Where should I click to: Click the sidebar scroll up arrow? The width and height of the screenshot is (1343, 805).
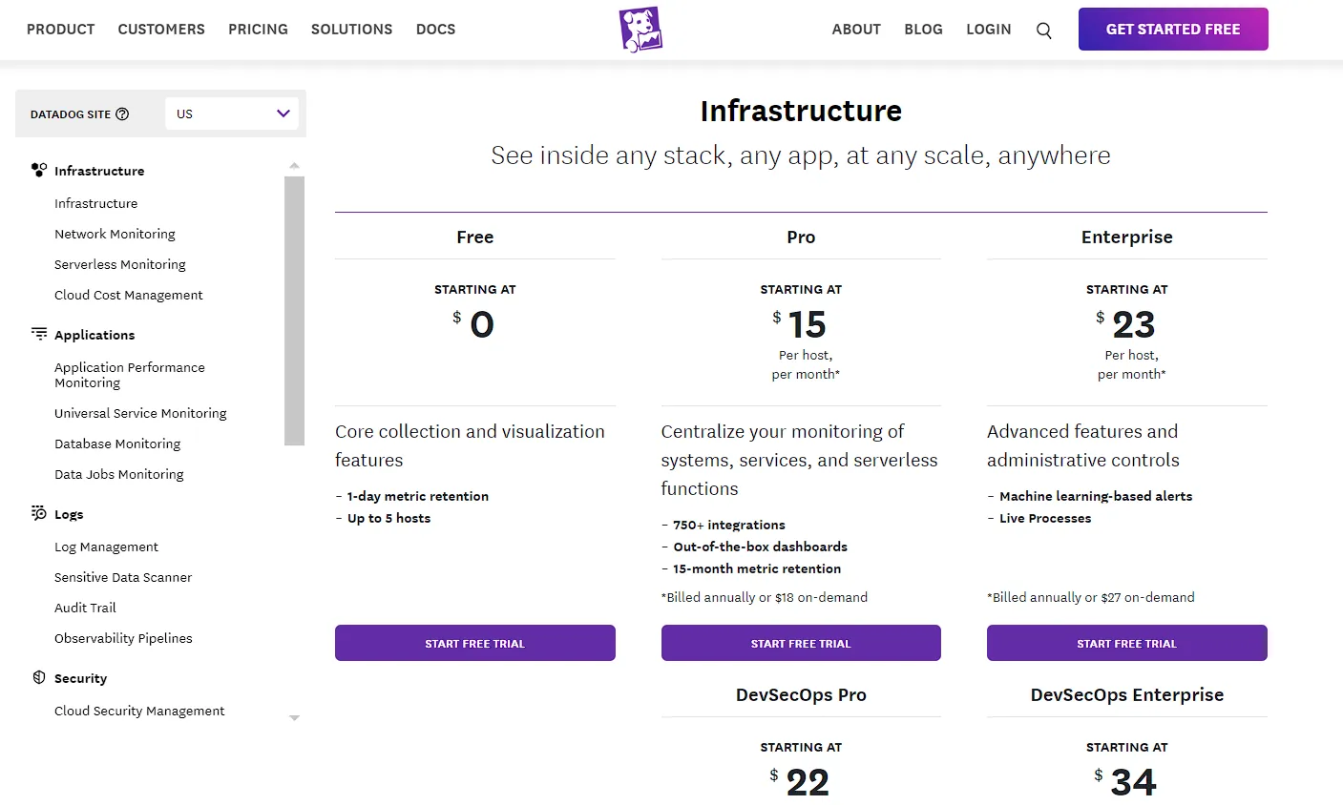click(x=294, y=166)
